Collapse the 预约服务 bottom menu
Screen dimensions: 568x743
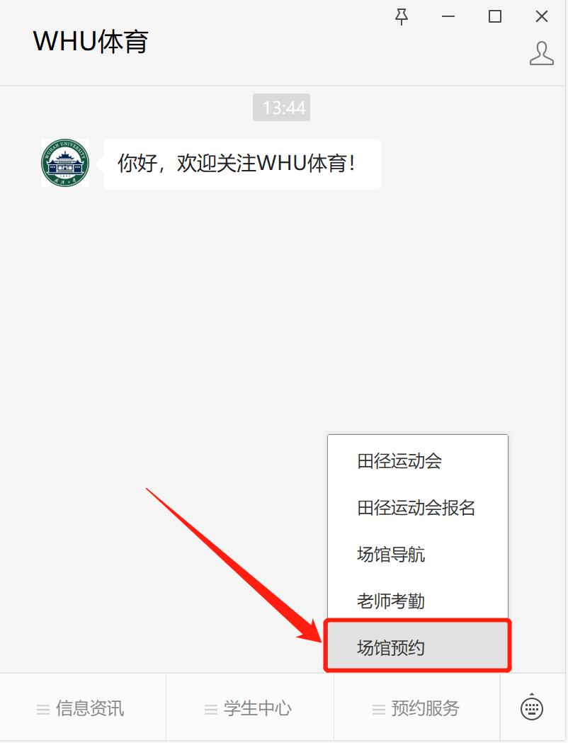tap(417, 708)
